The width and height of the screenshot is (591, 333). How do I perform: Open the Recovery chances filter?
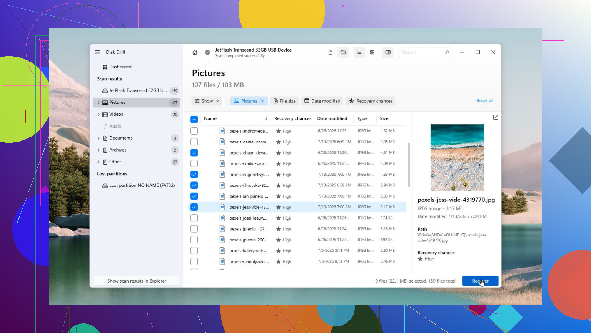[371, 101]
